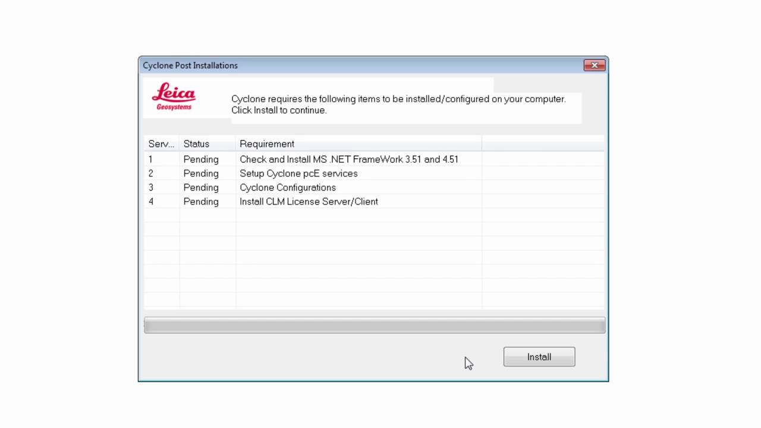
Task: Click the "Cyclone Post Installations" title bar text
Action: pos(190,65)
